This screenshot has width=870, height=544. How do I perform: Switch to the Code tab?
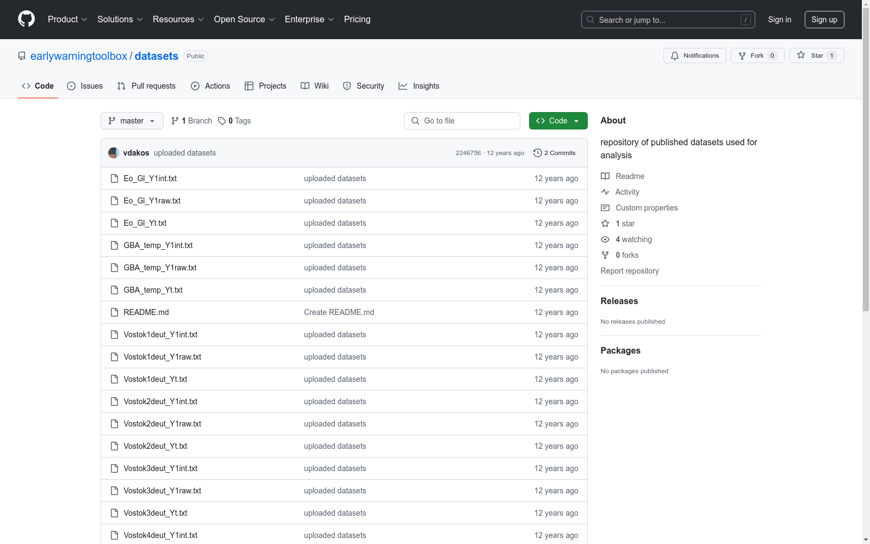click(x=38, y=86)
